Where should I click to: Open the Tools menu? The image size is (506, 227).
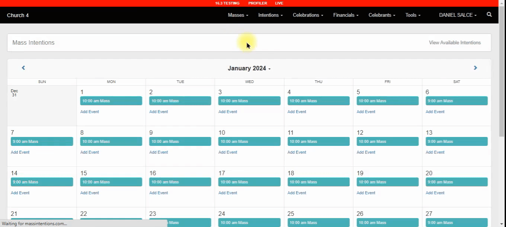(413, 15)
